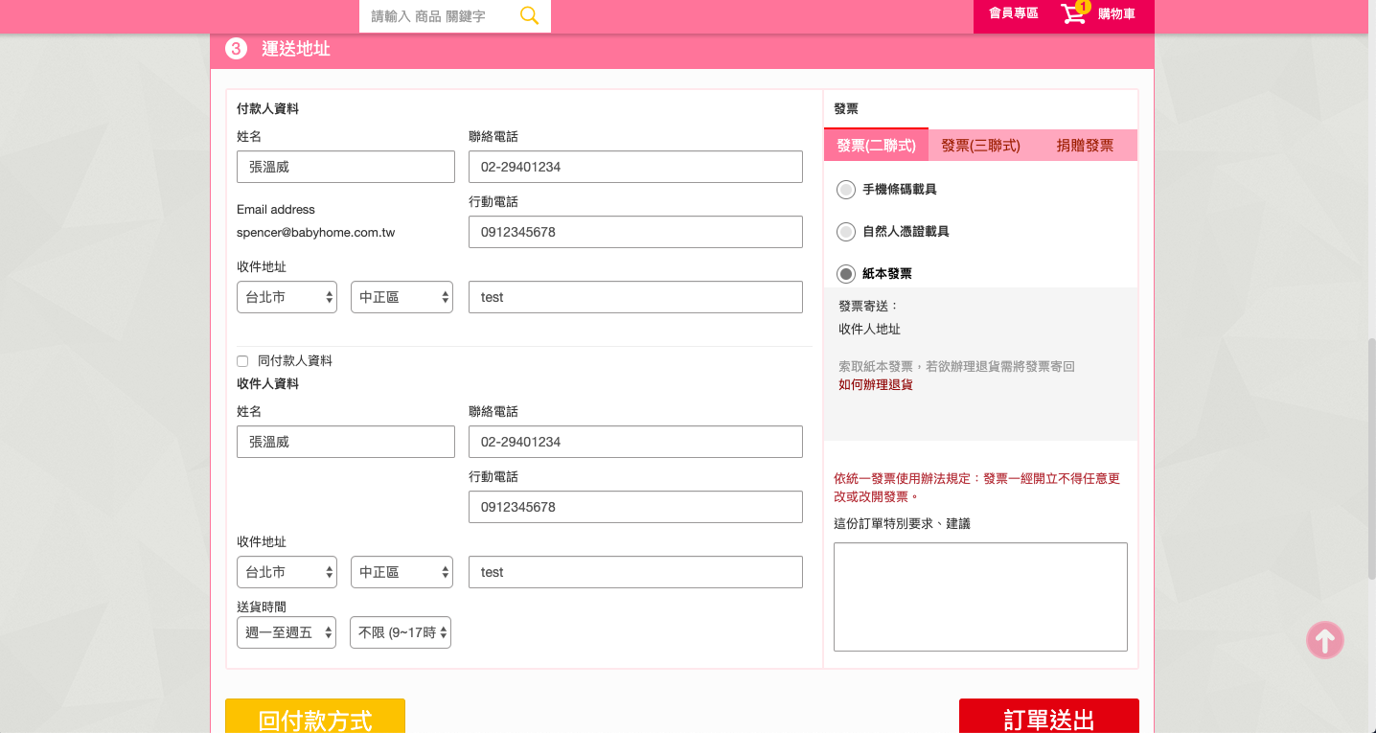Open 週一至週五 delivery day dropdown
Image resolution: width=1376 pixels, height=733 pixels.
tap(287, 632)
